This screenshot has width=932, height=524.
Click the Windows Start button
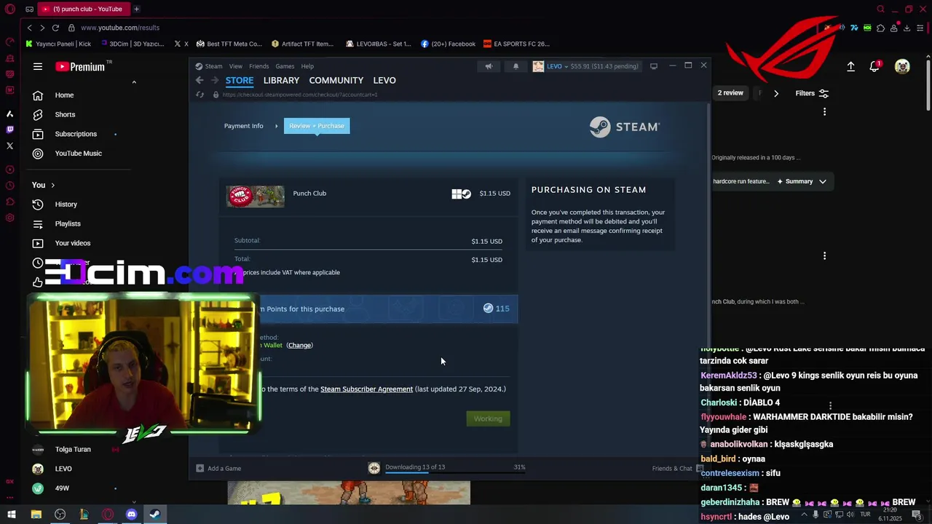click(11, 515)
